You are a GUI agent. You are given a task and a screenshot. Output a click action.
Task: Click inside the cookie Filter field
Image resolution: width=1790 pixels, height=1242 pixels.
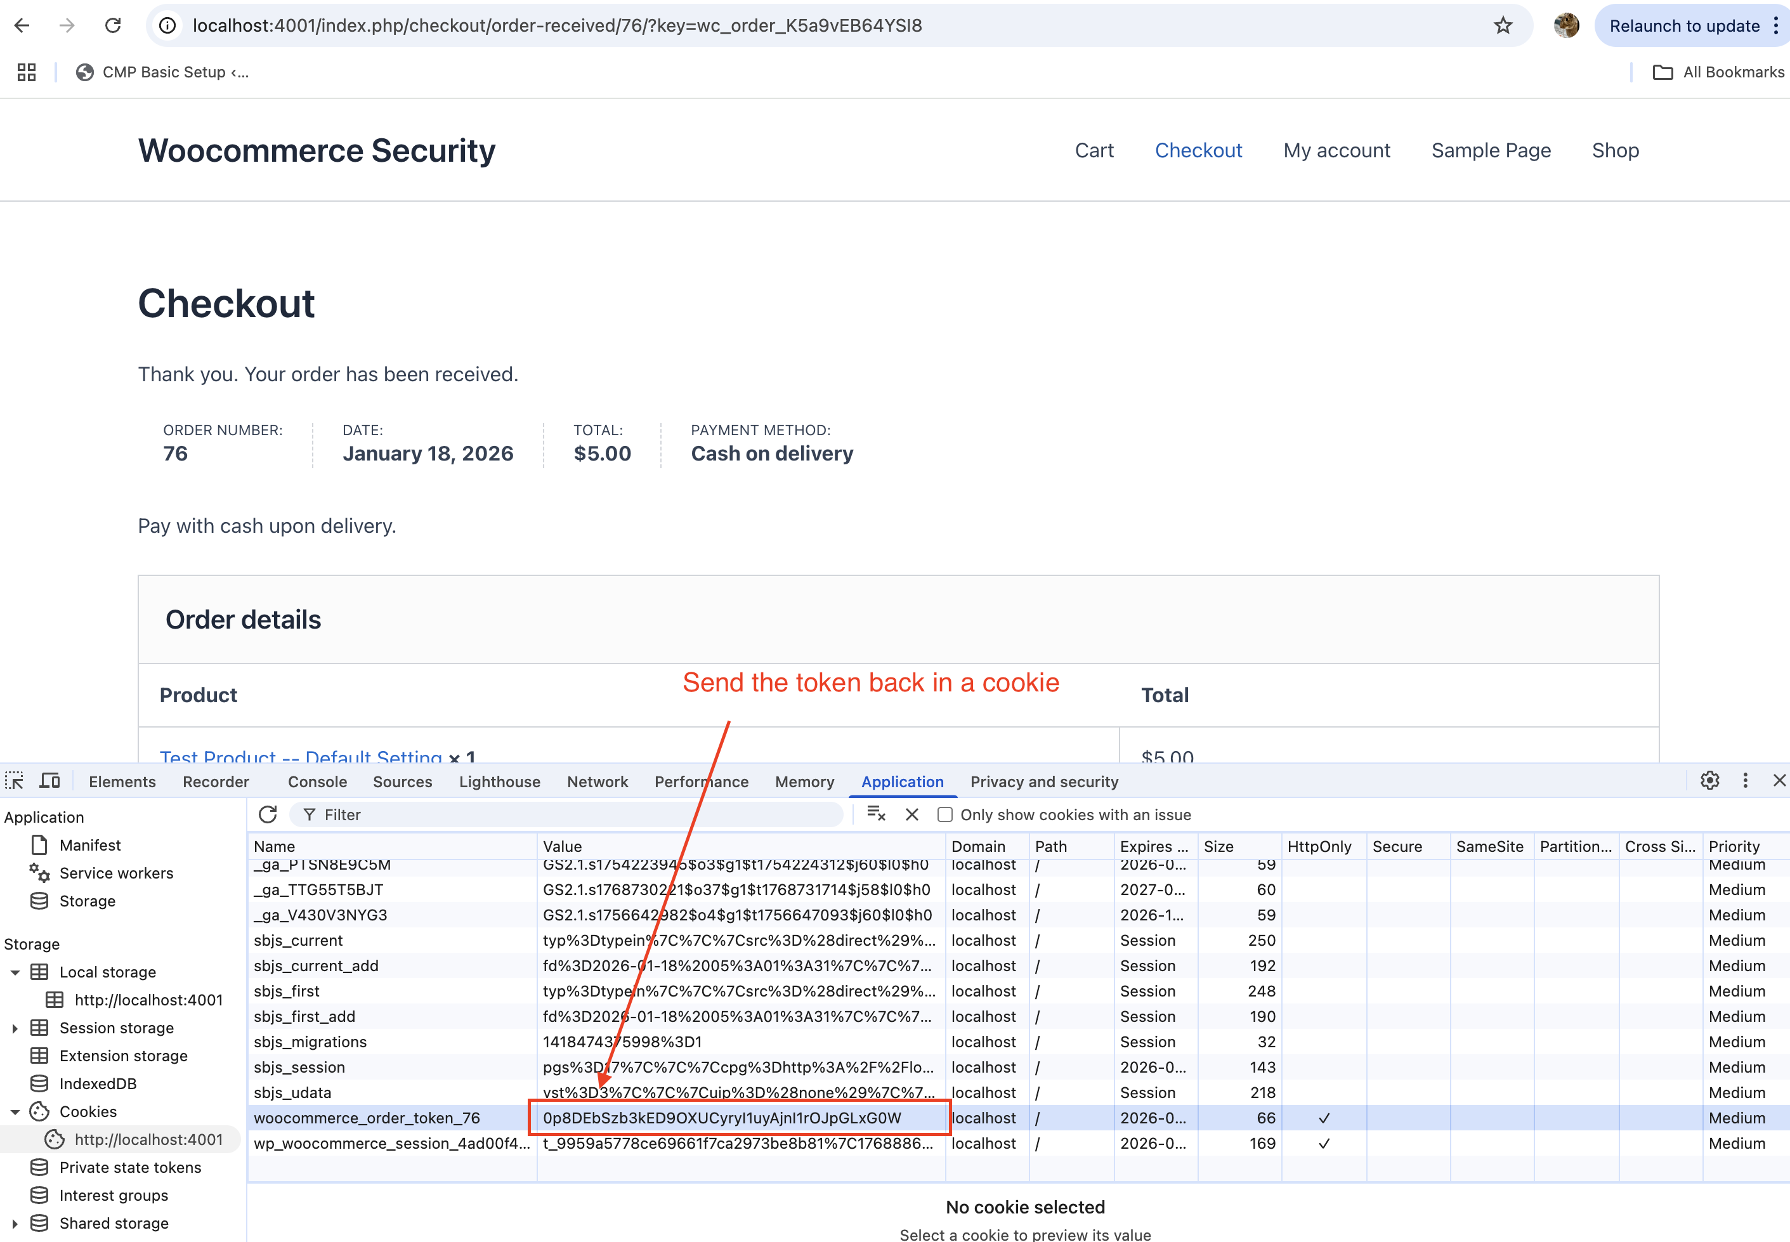pos(545,814)
